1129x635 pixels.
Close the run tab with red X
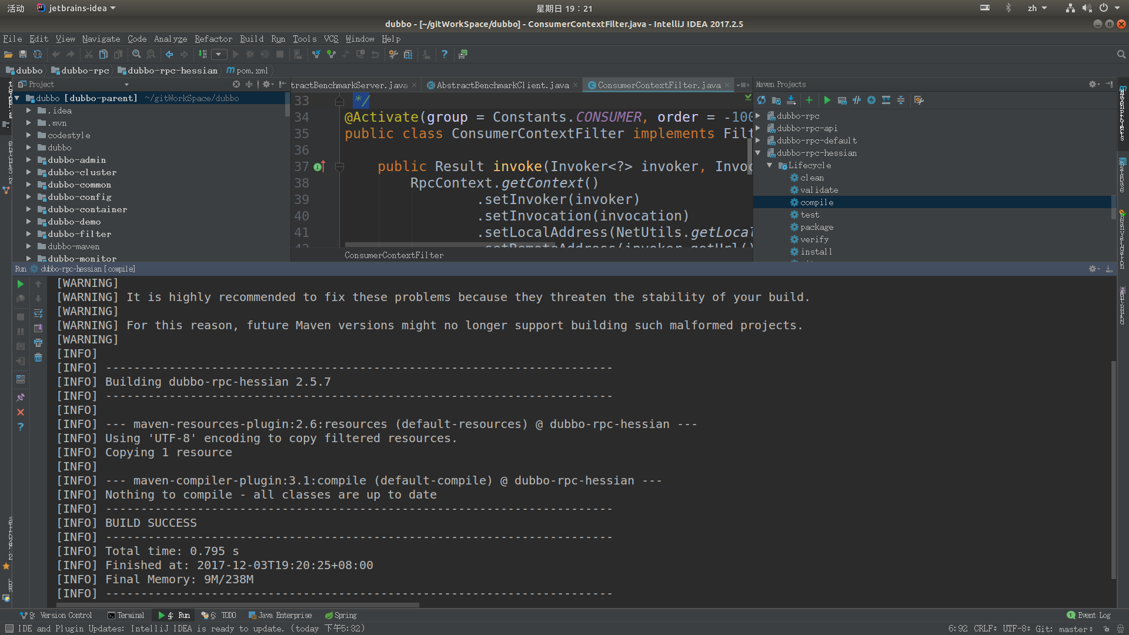[21, 412]
